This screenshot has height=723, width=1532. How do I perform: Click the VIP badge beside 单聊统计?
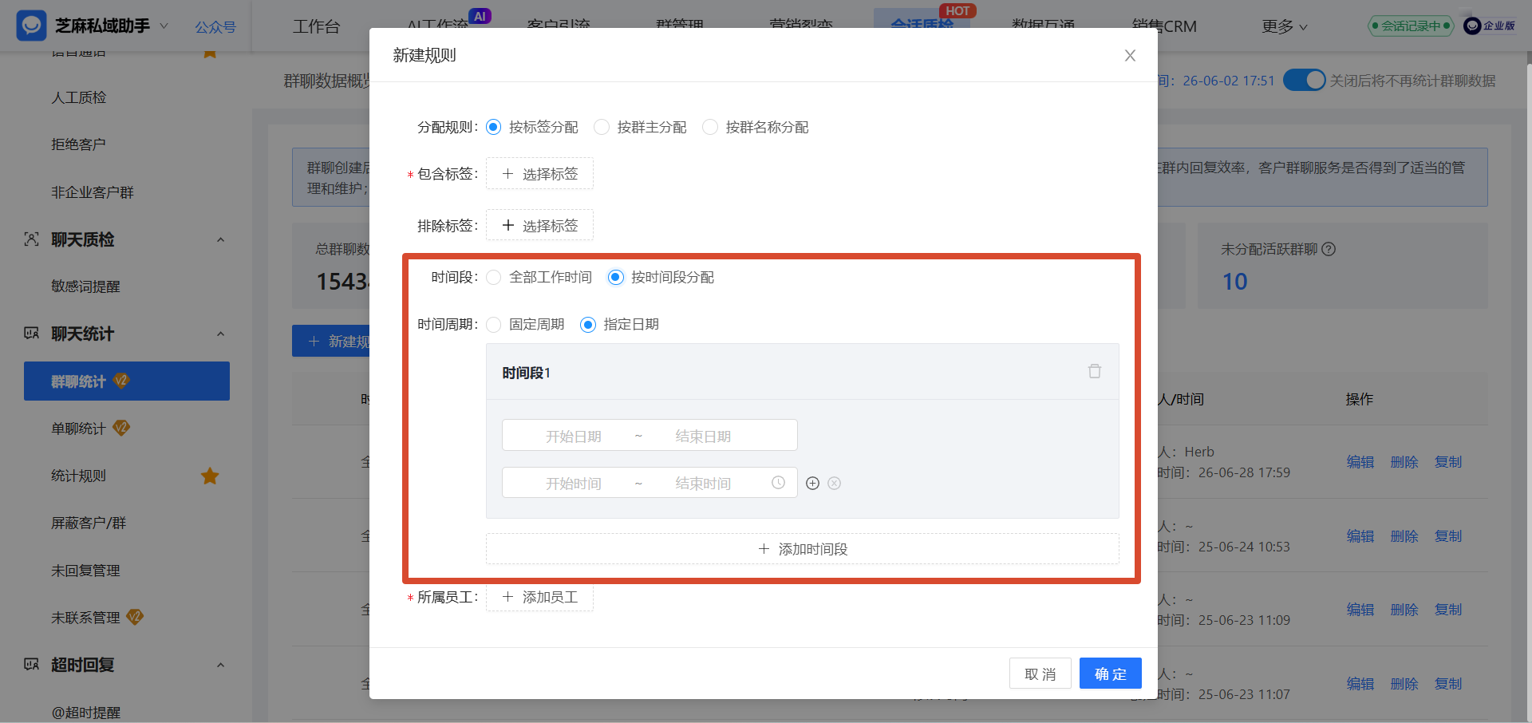pos(121,428)
